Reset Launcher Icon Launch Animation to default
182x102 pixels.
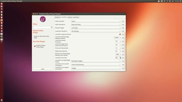coord(123,65)
